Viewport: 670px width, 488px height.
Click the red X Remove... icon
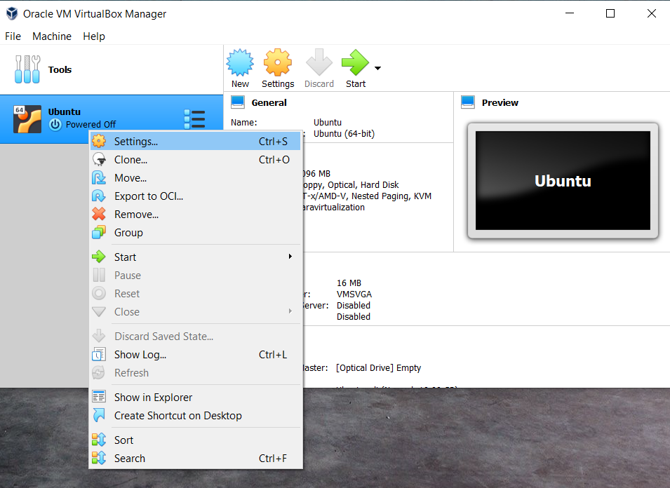tap(99, 215)
